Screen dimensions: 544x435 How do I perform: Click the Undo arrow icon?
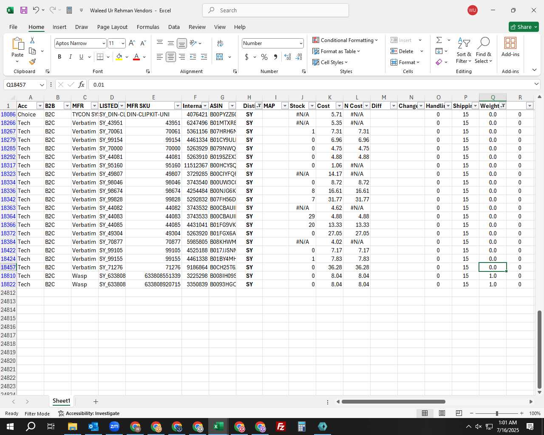tap(36, 10)
